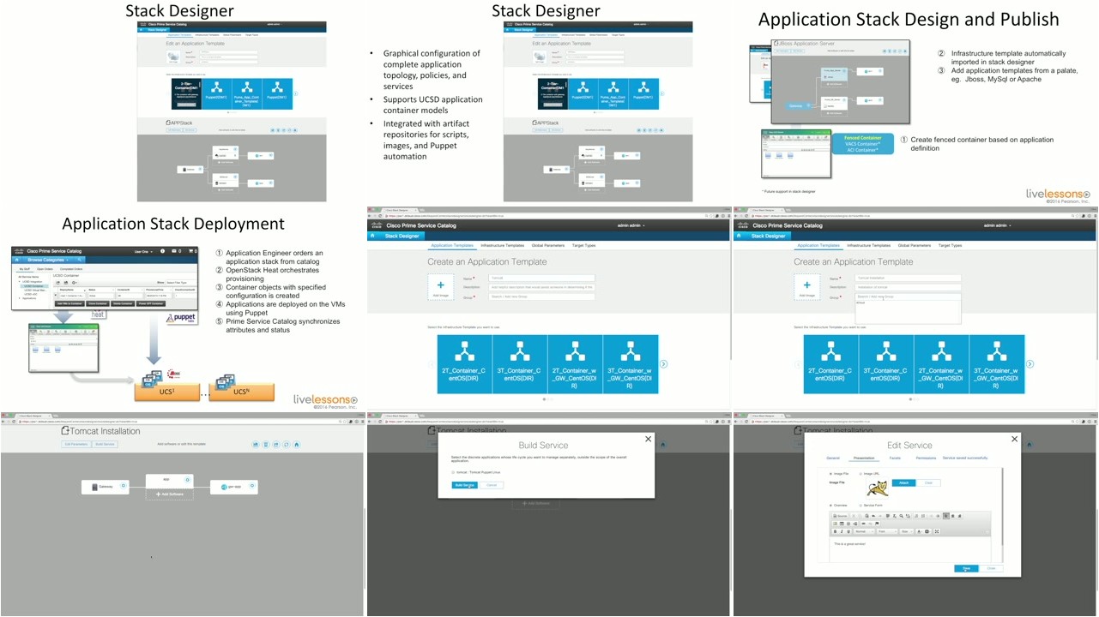This screenshot has width=1099, height=617.
Task: Click the refresh icon on the Tomcat Installation toolbar
Action: click(287, 445)
